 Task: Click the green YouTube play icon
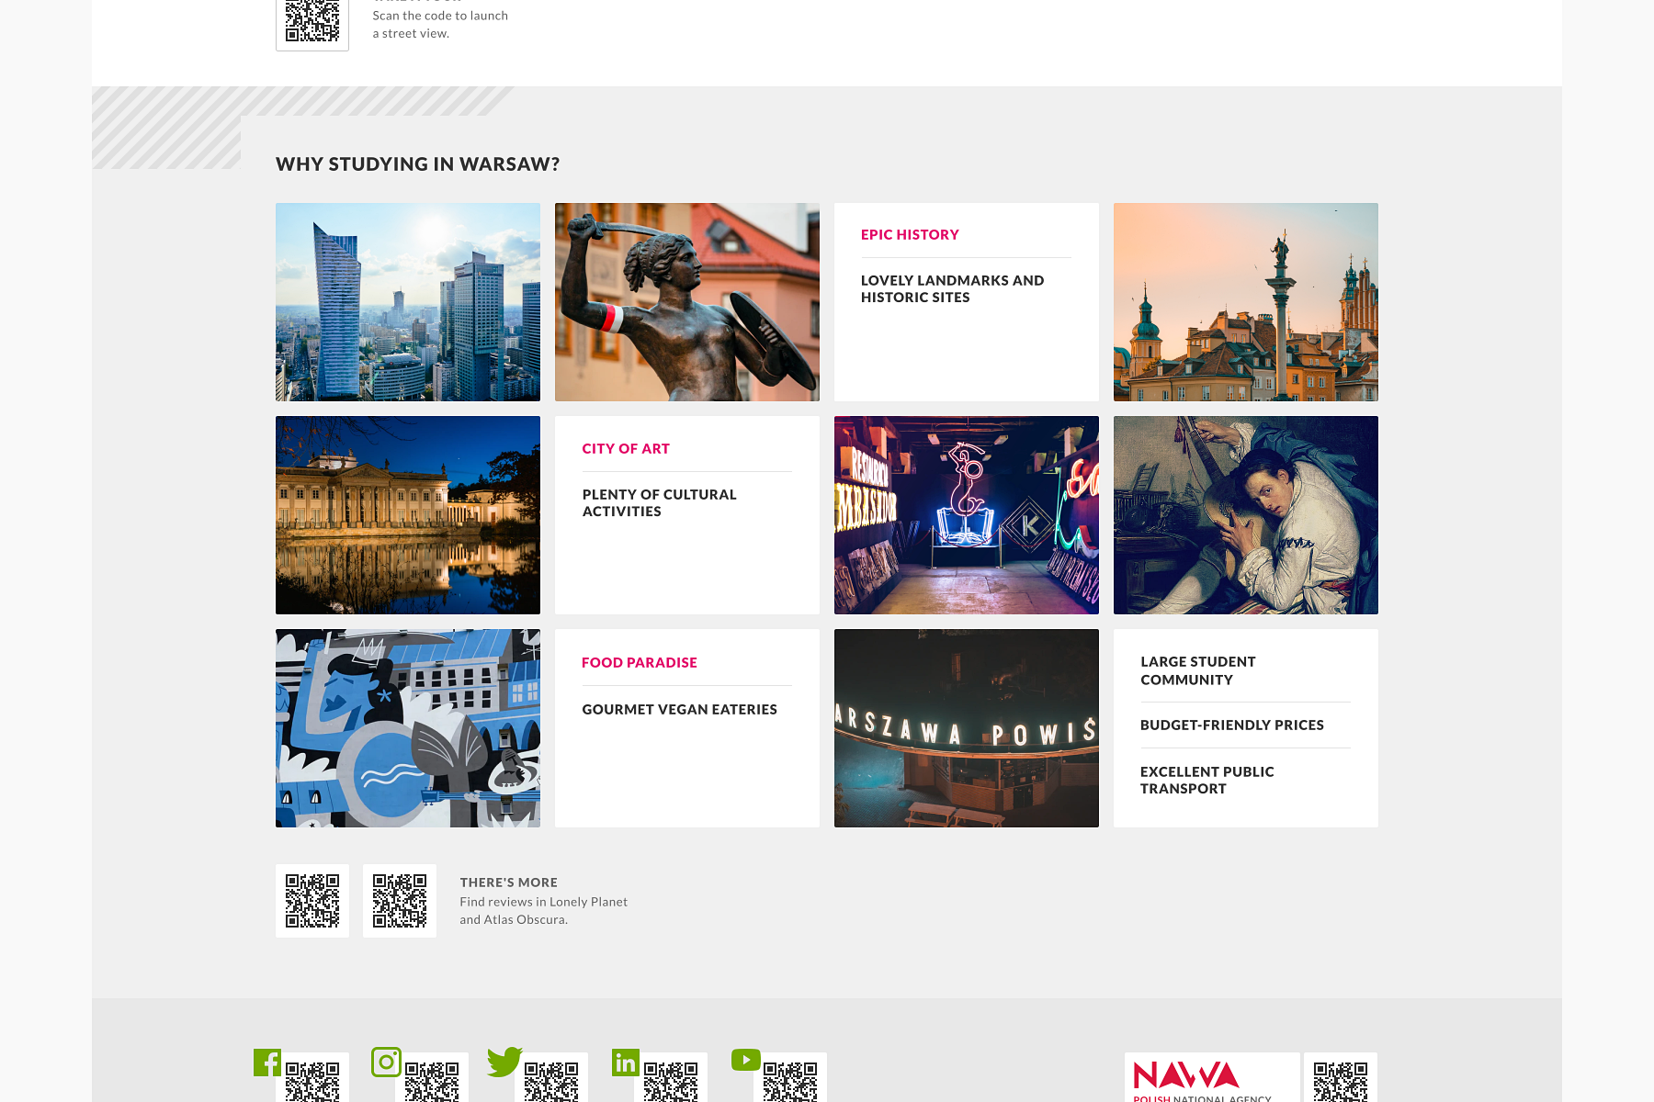(x=746, y=1060)
